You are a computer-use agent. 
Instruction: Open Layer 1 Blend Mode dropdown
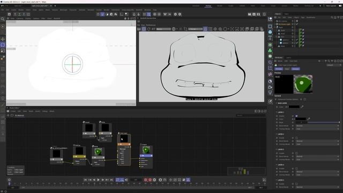[317, 126]
